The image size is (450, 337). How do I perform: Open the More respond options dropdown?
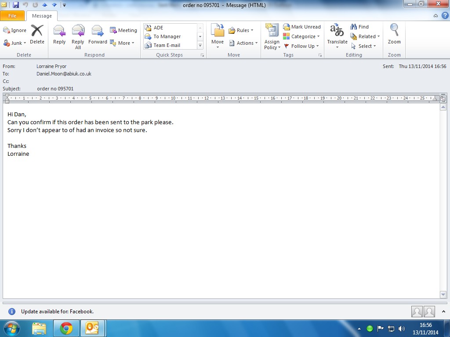(x=122, y=43)
